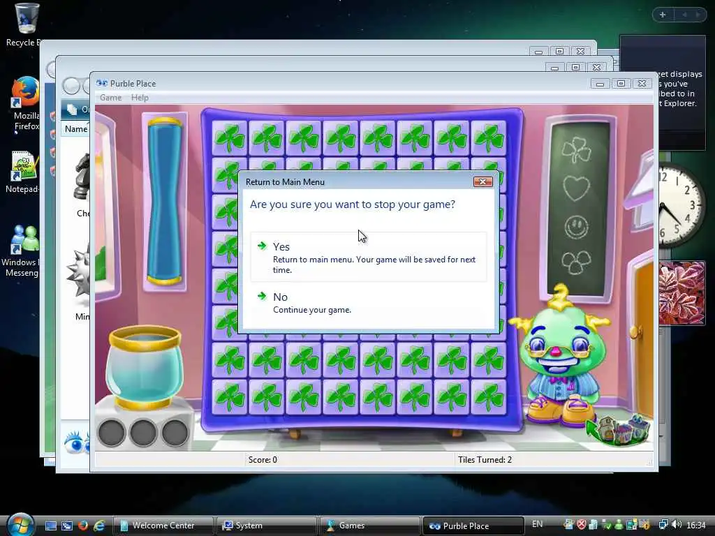
Task: Click the sidebar previous gadgets arrow
Action: point(684,15)
